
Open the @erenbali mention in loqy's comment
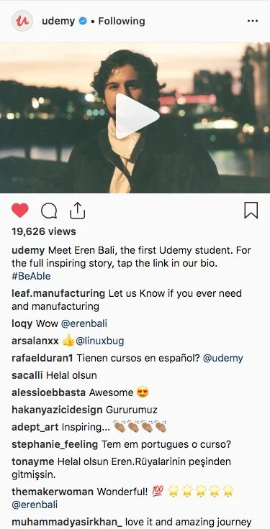(84, 324)
